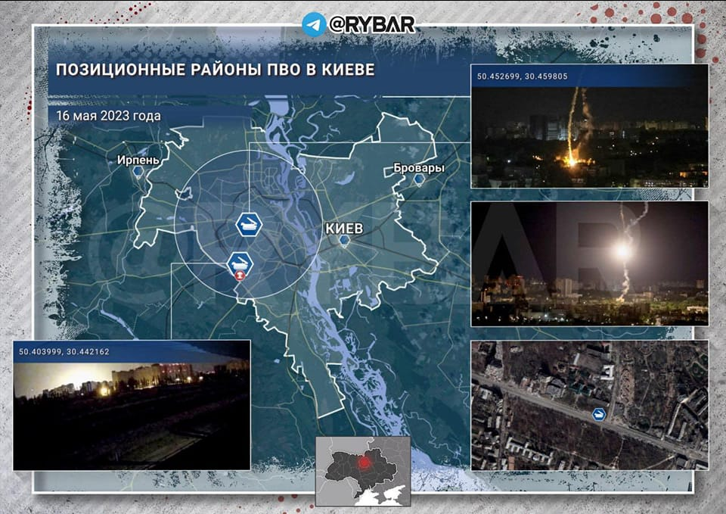Click the launcher marker on the satellite image
The image size is (726, 514).
pos(599,414)
